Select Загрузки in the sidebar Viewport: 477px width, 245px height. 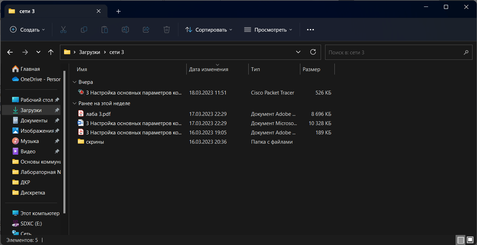coord(31,110)
